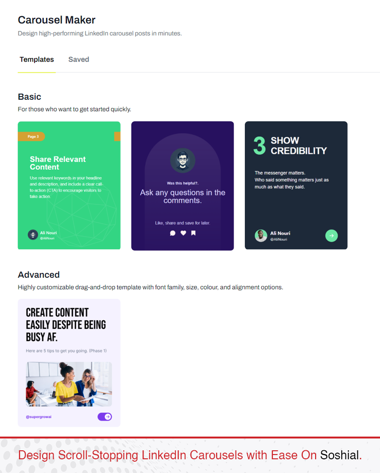Click the heart icon on purple template

[x=183, y=233]
